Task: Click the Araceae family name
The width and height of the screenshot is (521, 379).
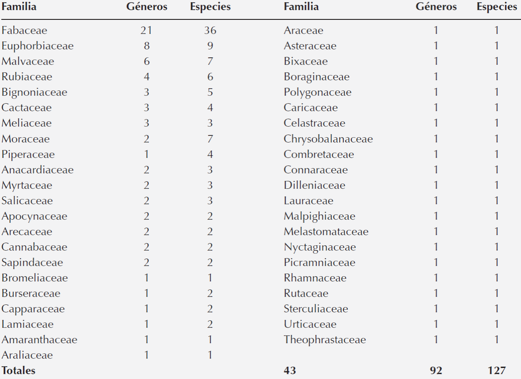Action: (304, 30)
